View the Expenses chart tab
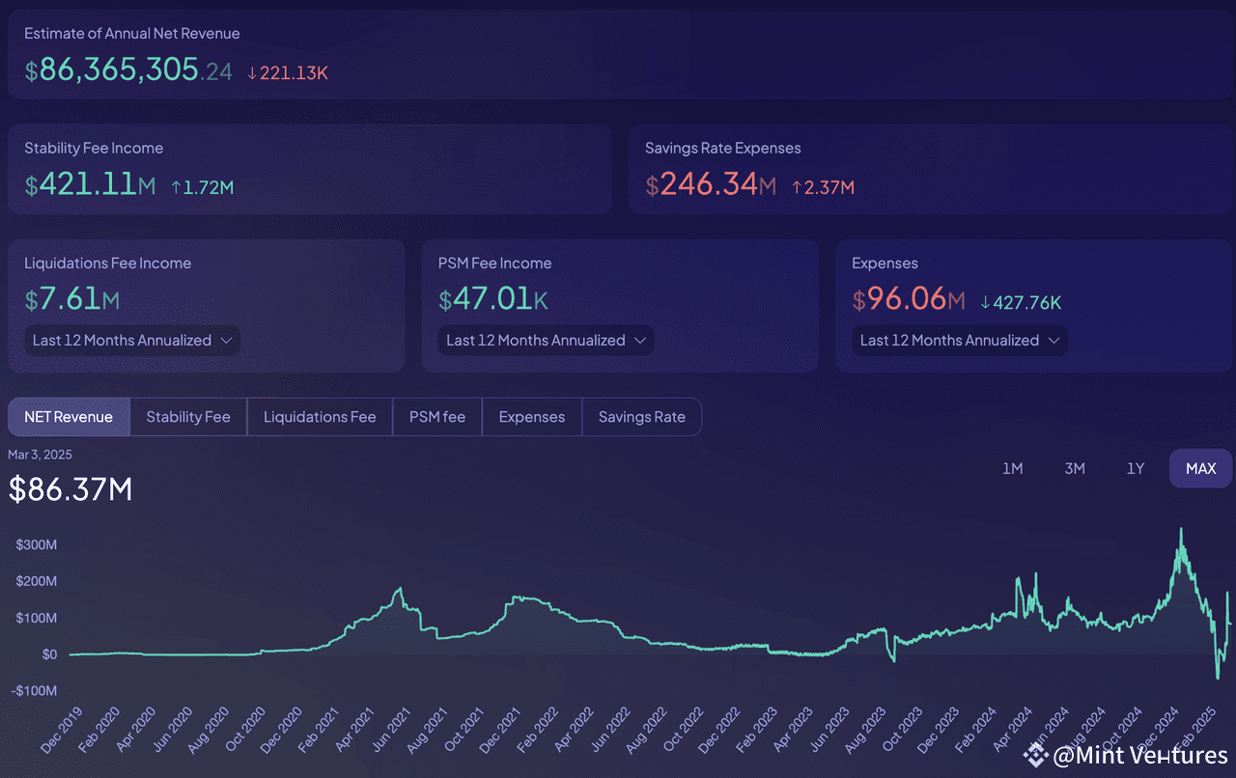Image resolution: width=1236 pixels, height=778 pixels. click(x=532, y=417)
